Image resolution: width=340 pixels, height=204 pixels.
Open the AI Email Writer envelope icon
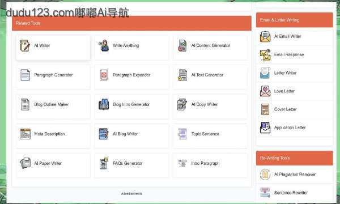tap(265, 36)
